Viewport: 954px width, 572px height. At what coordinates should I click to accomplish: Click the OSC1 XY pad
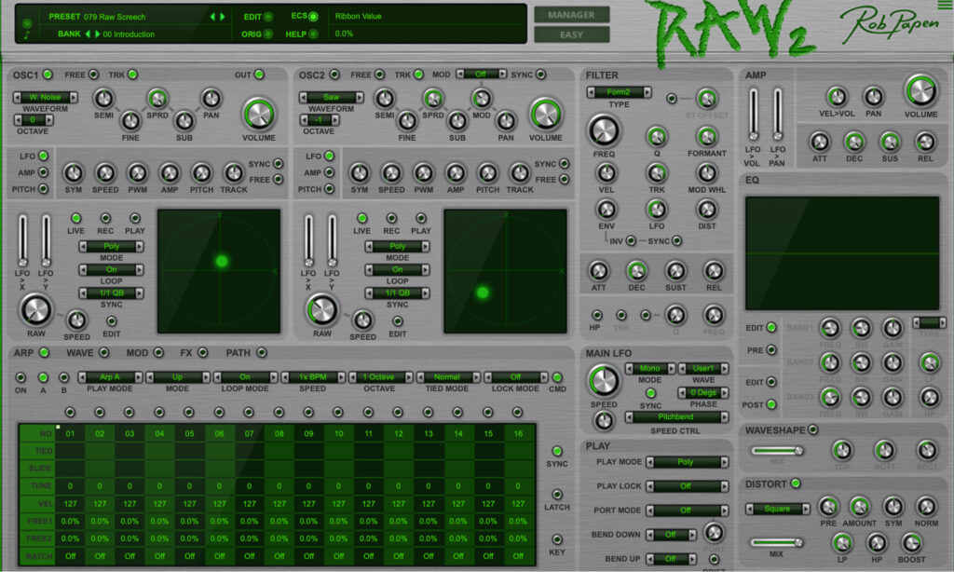[x=219, y=271]
